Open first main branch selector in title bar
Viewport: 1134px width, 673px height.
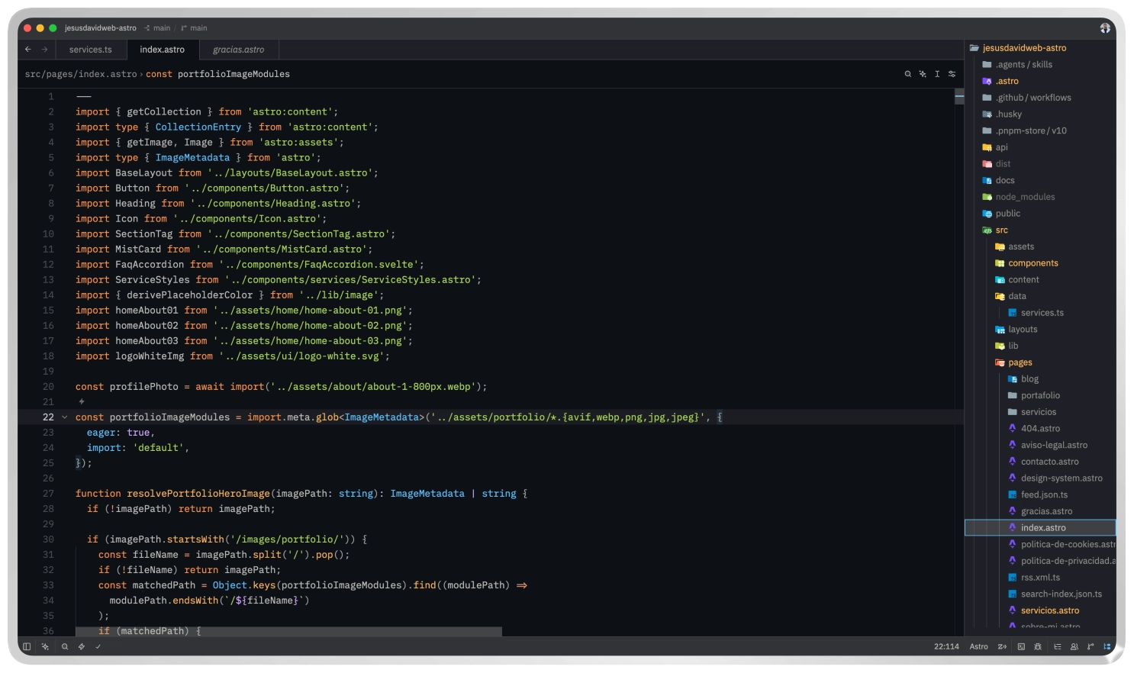pyautogui.click(x=157, y=28)
